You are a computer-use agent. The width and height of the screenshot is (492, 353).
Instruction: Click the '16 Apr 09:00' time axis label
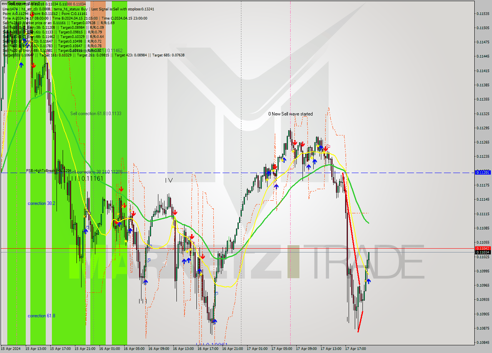coord(159,349)
